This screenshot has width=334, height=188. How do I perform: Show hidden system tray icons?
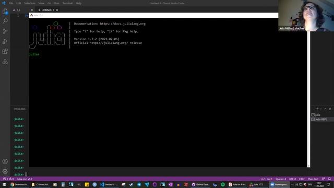coord(292,184)
